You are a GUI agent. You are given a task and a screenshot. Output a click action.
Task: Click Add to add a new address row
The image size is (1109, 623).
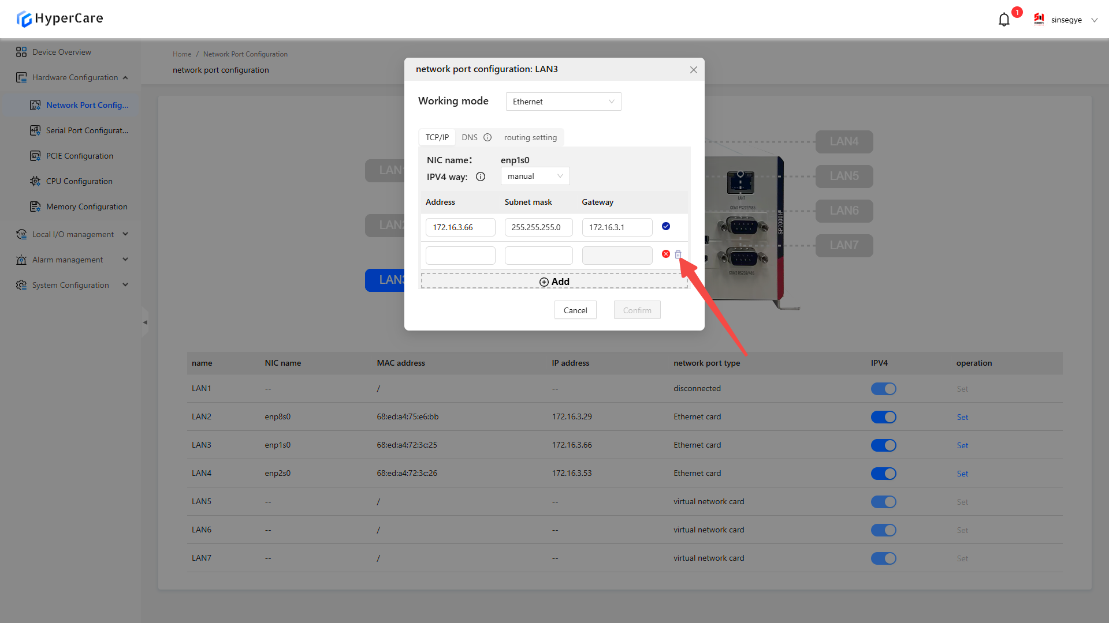[554, 282]
